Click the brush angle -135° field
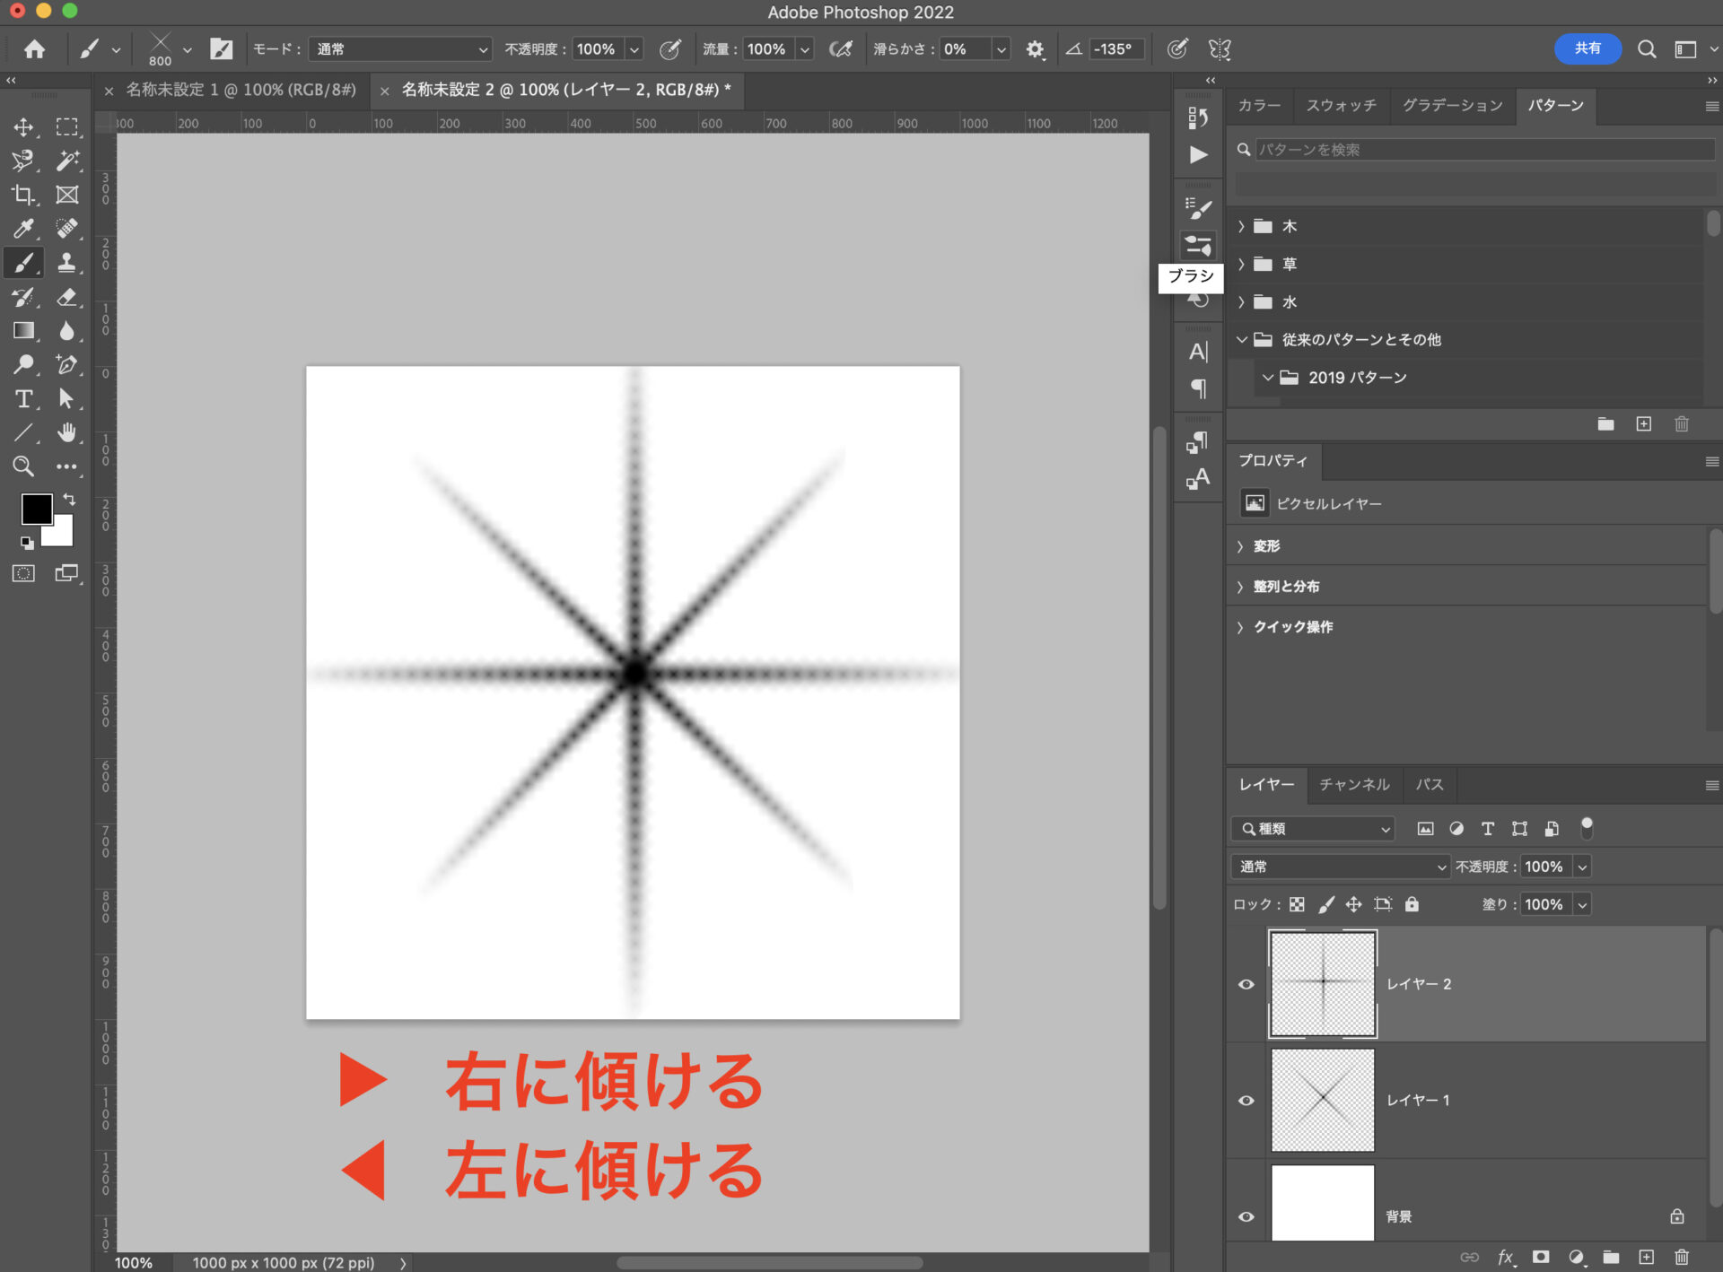The width and height of the screenshot is (1723, 1272). tap(1115, 49)
